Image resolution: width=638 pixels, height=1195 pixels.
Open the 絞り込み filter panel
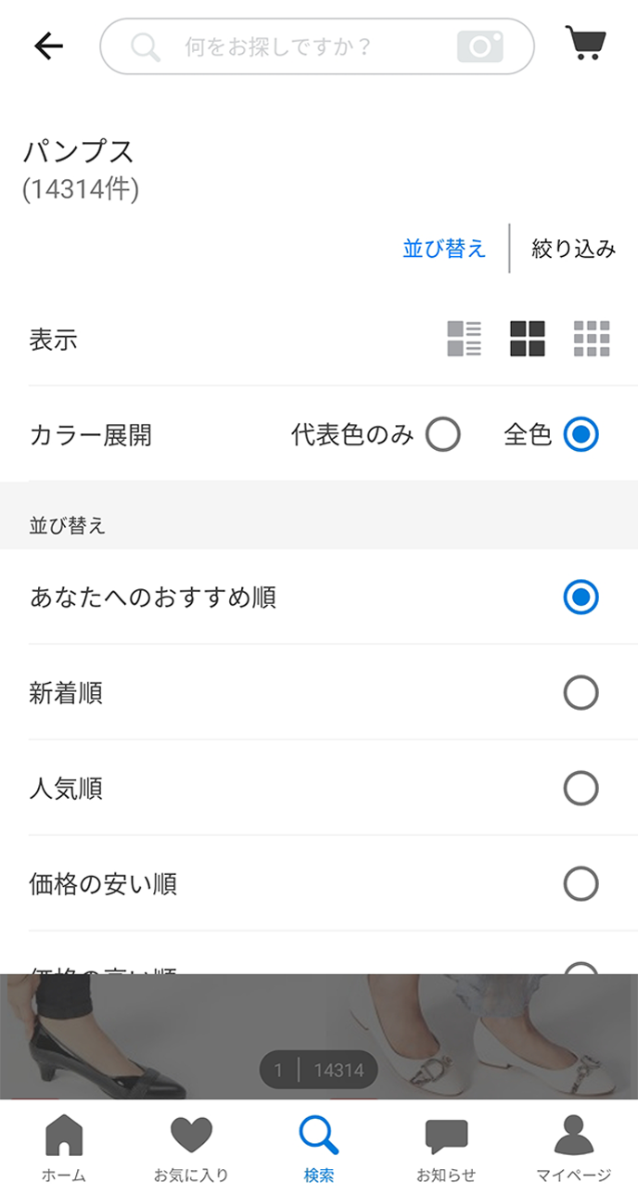(x=573, y=249)
